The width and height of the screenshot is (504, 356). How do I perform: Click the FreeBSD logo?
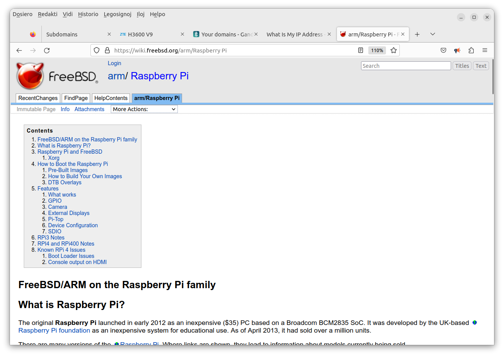click(57, 76)
